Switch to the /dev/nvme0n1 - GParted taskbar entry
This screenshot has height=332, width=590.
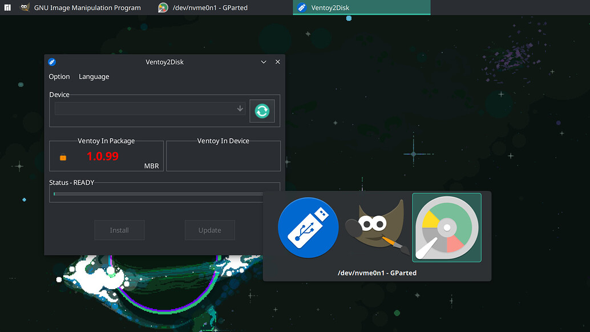coord(210,8)
